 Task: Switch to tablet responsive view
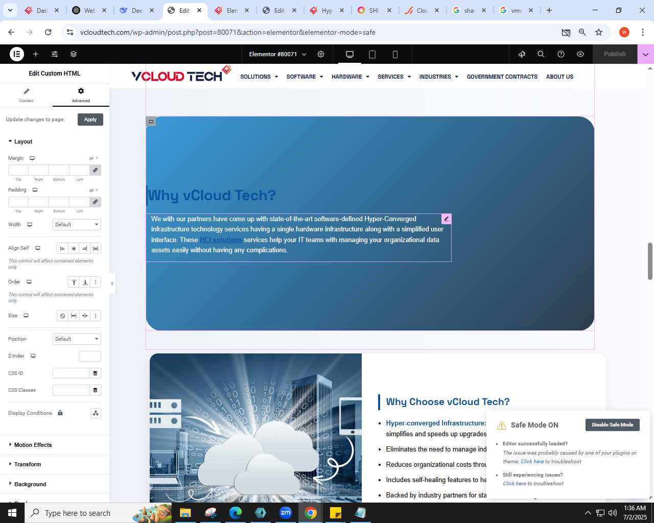point(372,54)
